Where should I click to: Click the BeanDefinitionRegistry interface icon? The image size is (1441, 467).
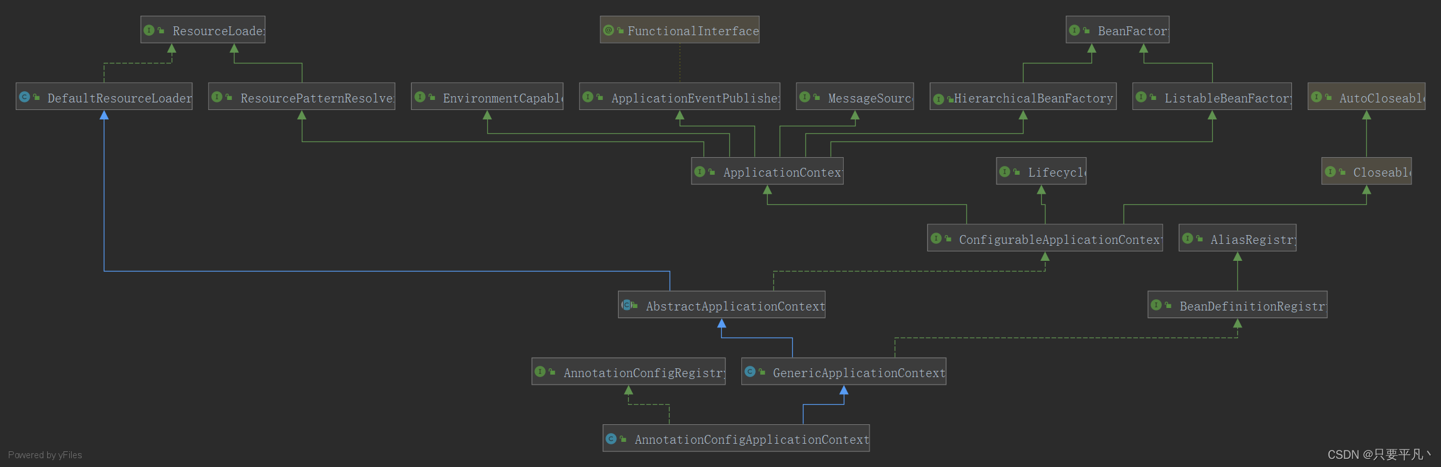[1156, 305]
